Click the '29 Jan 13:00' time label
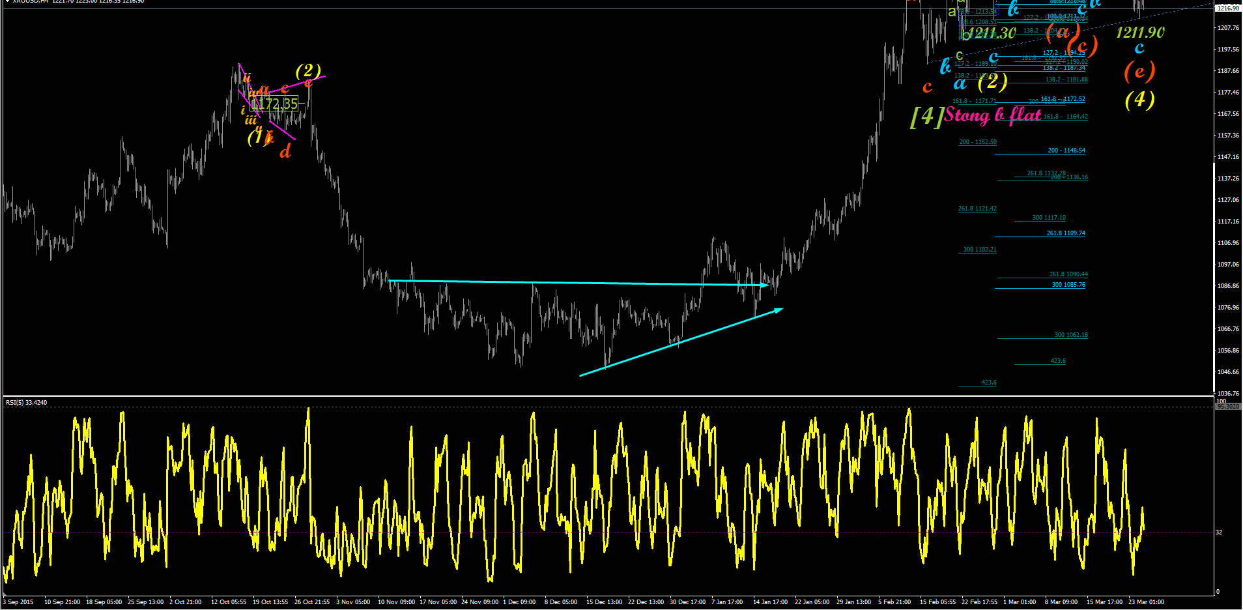The height and width of the screenshot is (610, 1243). [x=853, y=602]
